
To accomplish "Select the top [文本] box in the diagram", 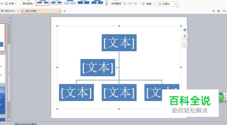I will 119,43.
